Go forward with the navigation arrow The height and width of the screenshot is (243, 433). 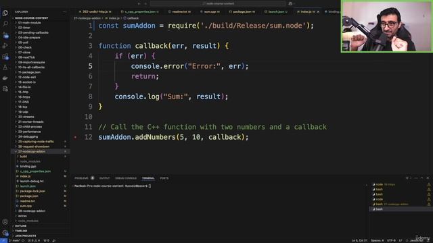tap(145, 3)
